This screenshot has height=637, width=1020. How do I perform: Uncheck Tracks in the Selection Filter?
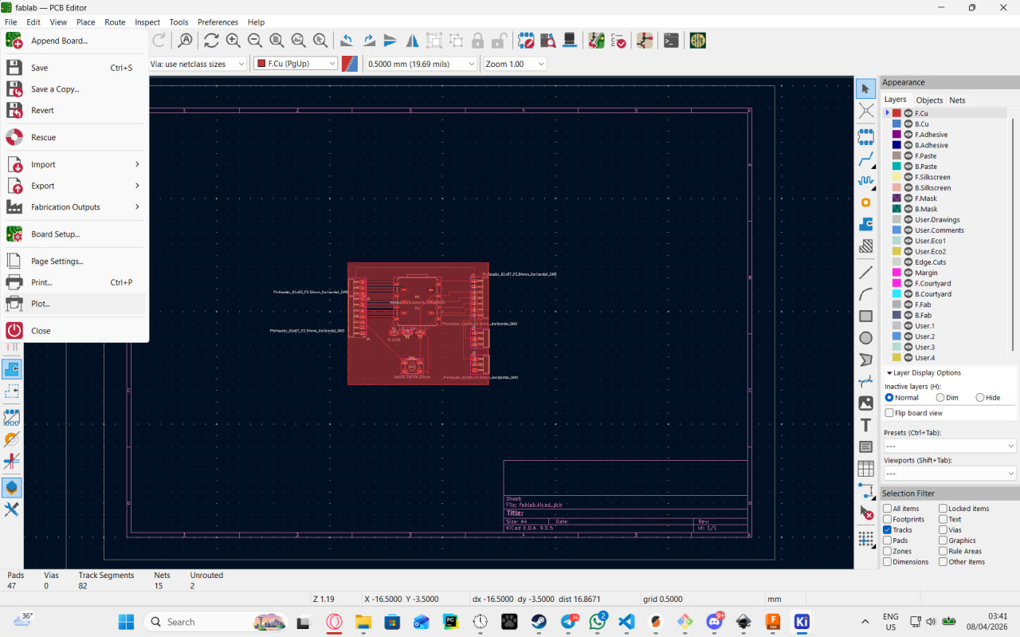tap(888, 530)
